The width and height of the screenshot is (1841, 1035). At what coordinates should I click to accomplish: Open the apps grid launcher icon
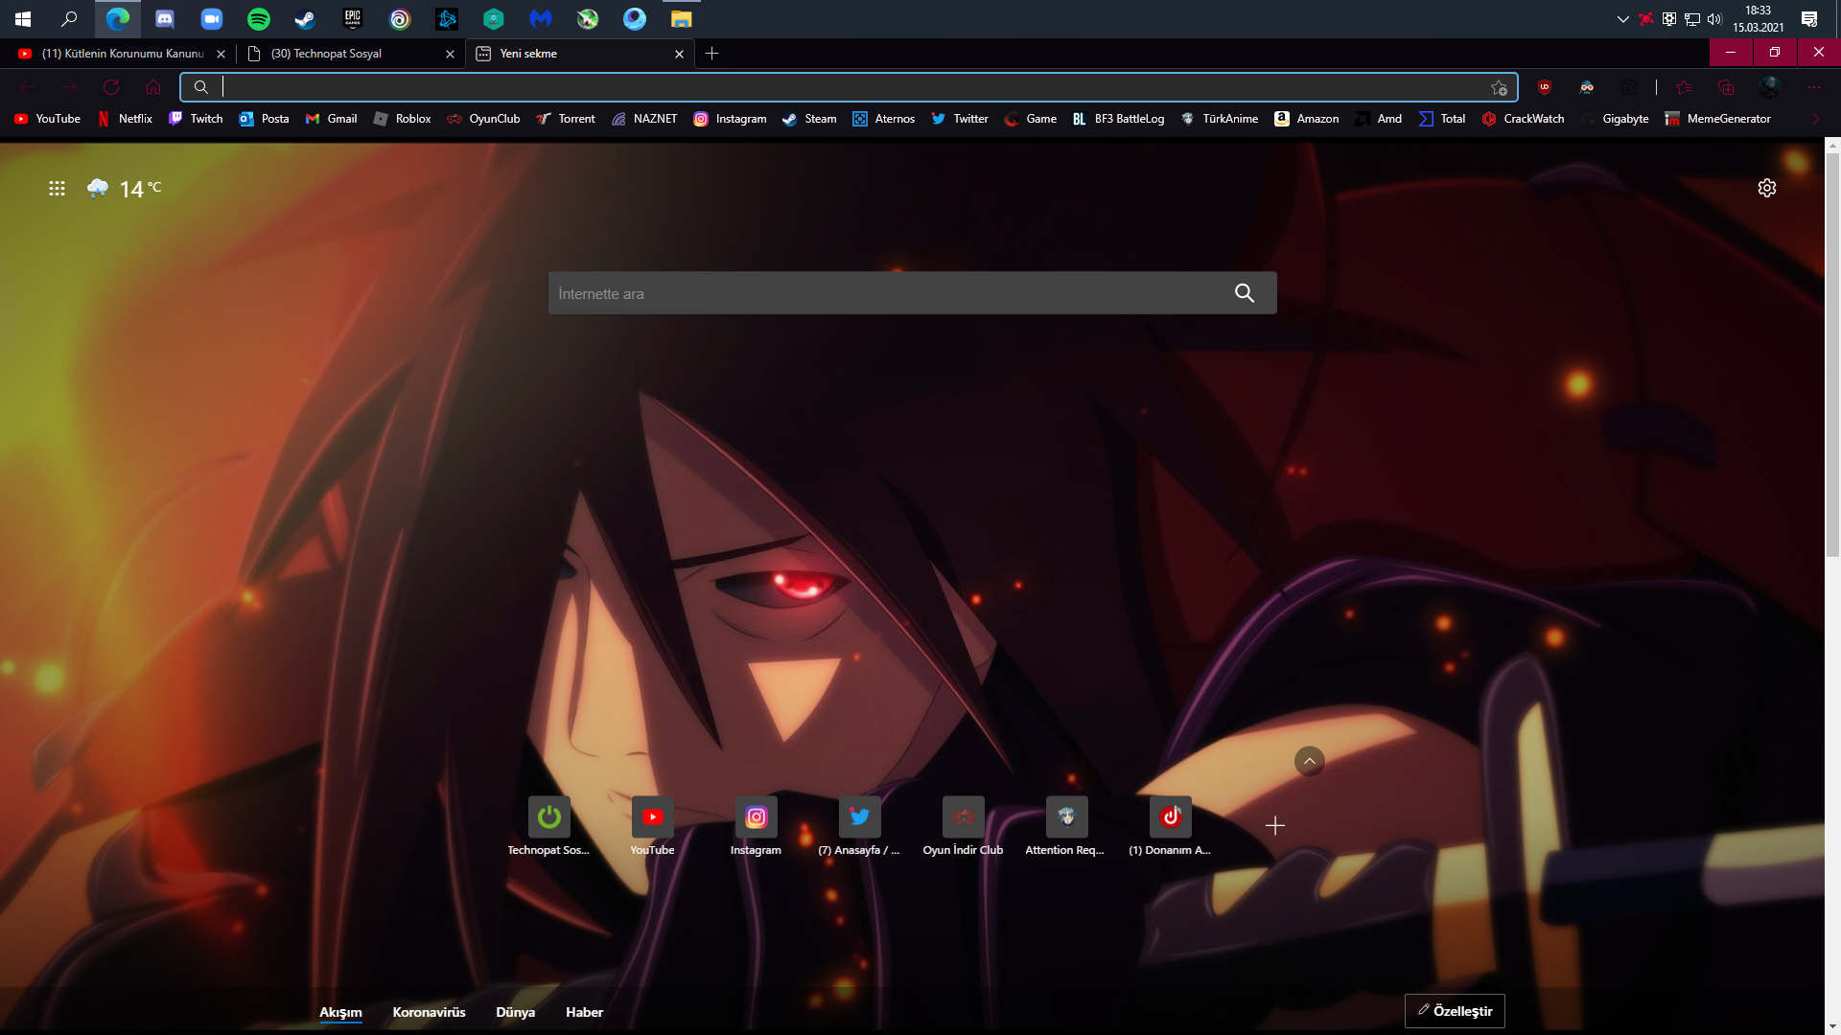pos(57,189)
